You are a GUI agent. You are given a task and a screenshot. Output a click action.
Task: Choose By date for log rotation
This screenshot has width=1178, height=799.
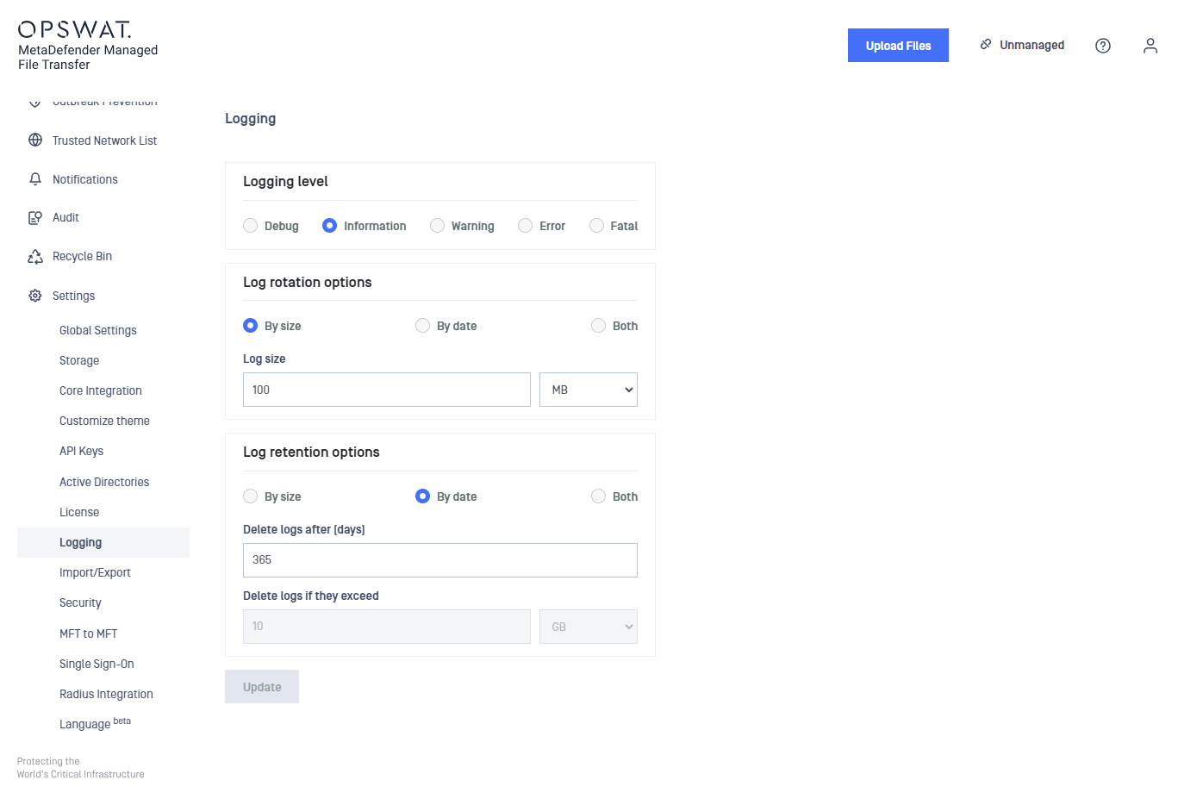422,325
